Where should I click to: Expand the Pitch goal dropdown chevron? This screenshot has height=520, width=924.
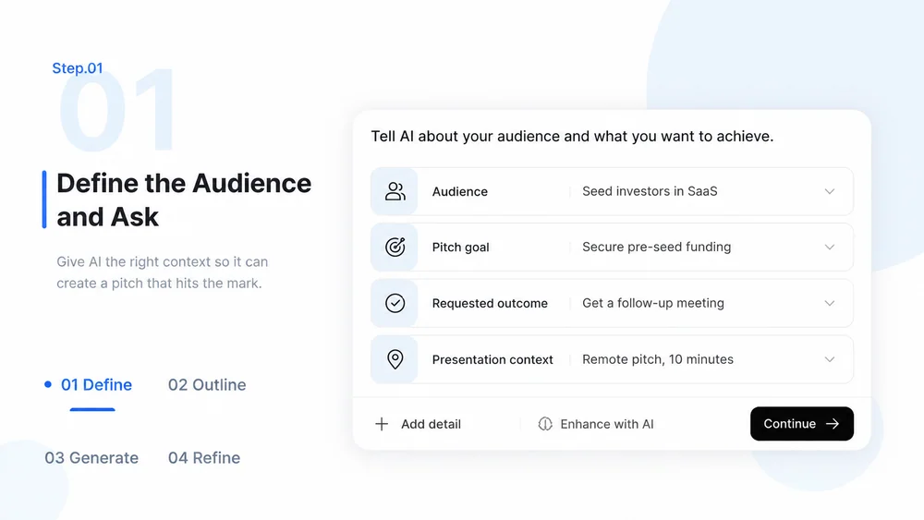point(829,247)
